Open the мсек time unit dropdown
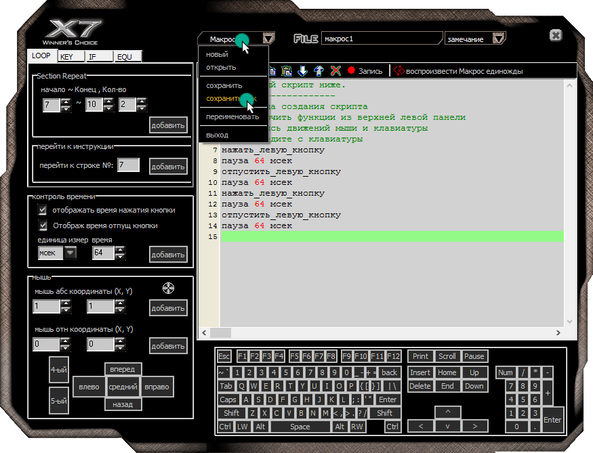This screenshot has width=593, height=453. (70, 253)
